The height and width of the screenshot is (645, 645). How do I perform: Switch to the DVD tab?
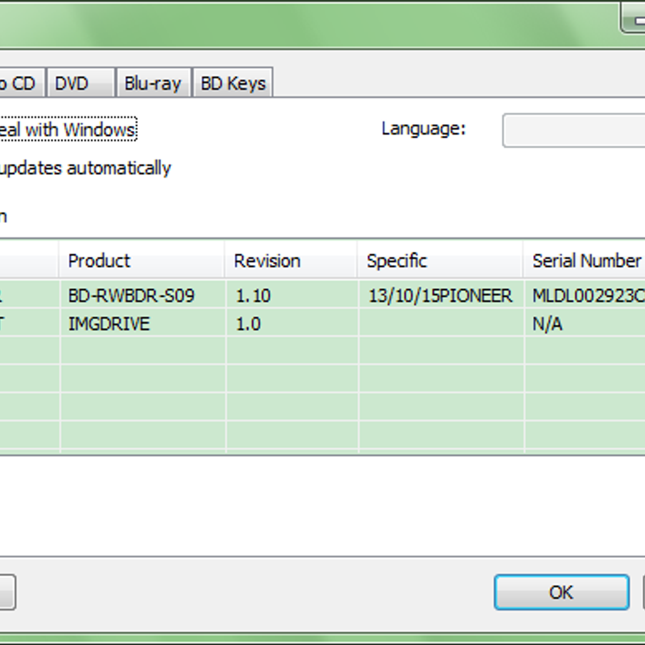click(81, 83)
